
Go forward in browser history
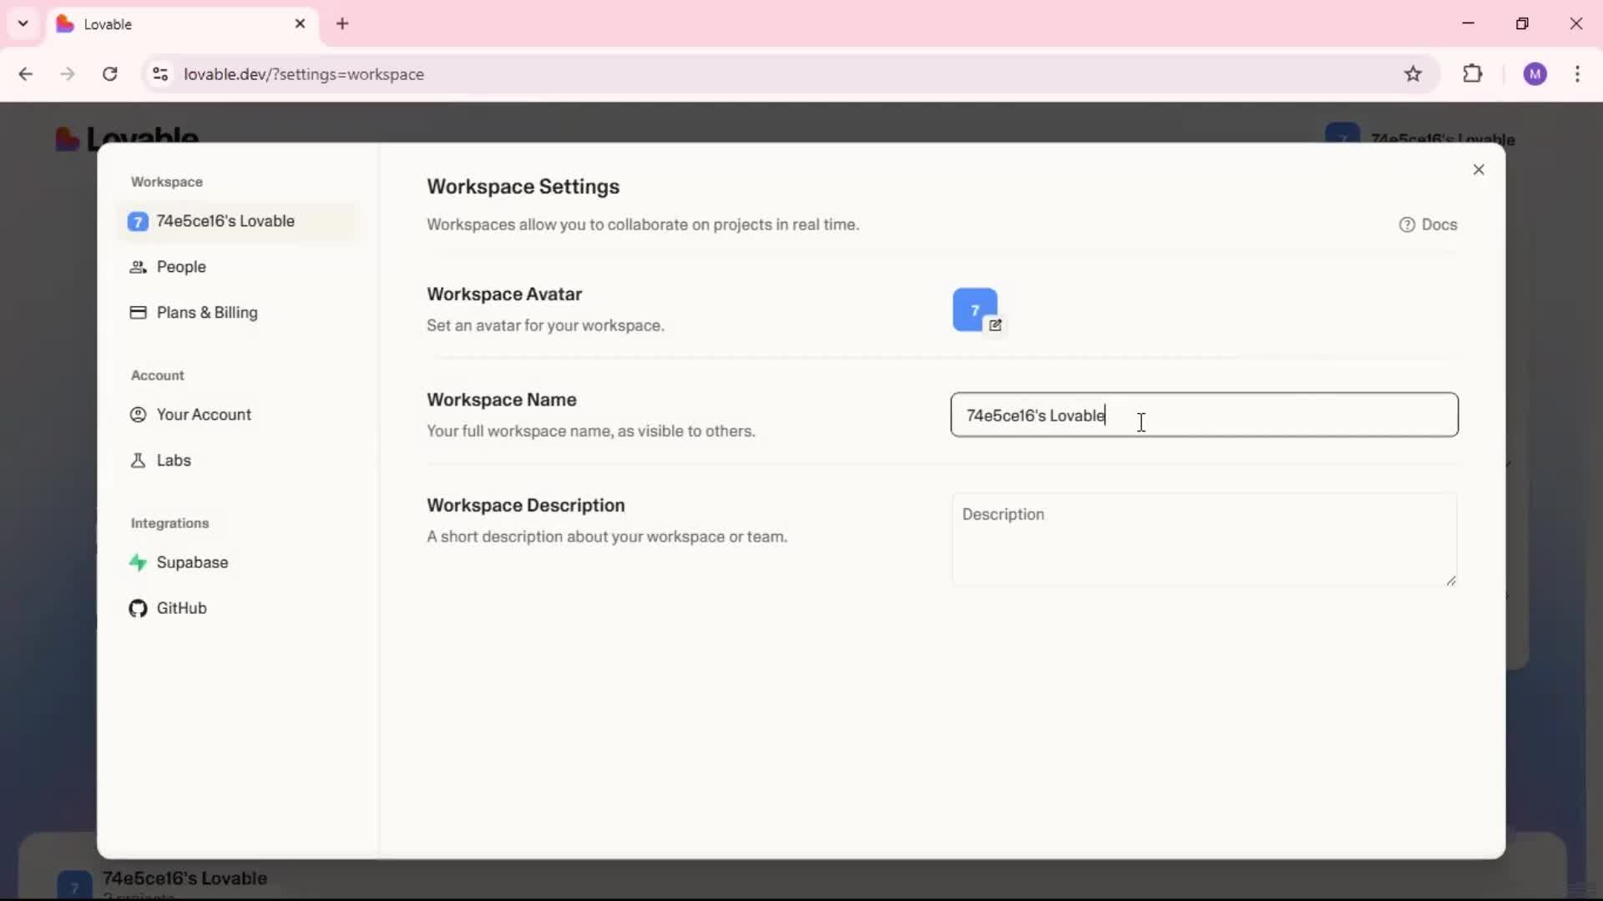[68, 74]
